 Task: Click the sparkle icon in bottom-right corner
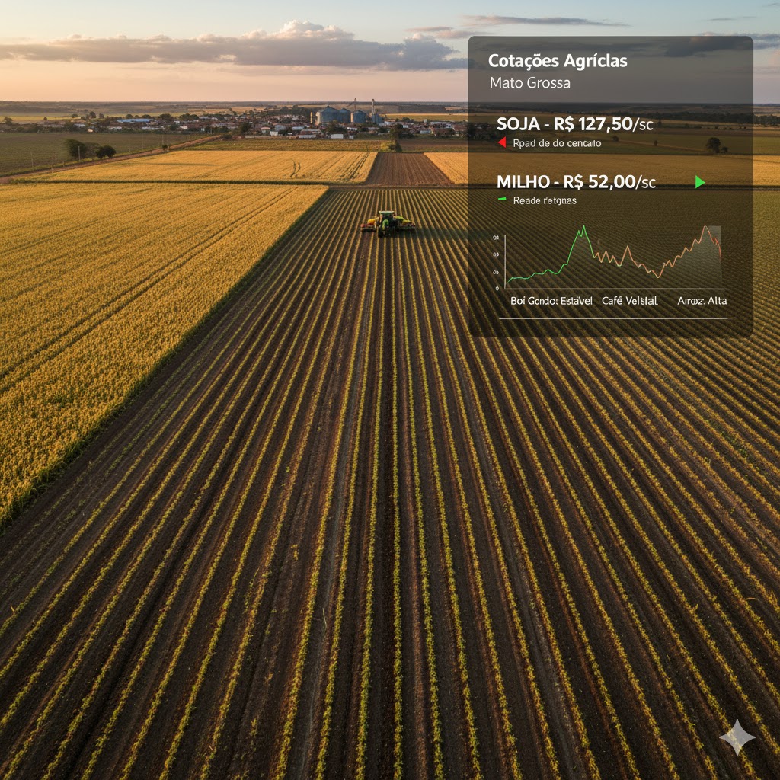pos(737,737)
